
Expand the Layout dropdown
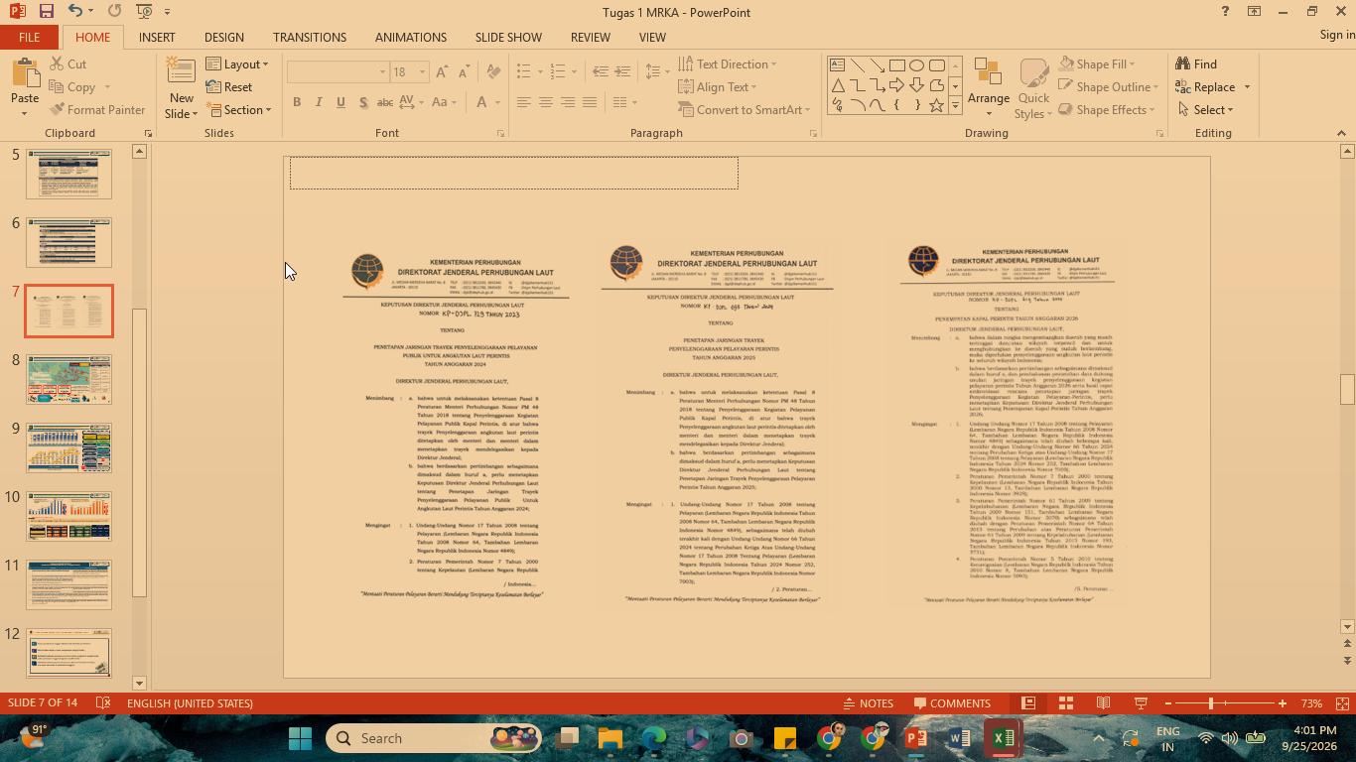238,64
